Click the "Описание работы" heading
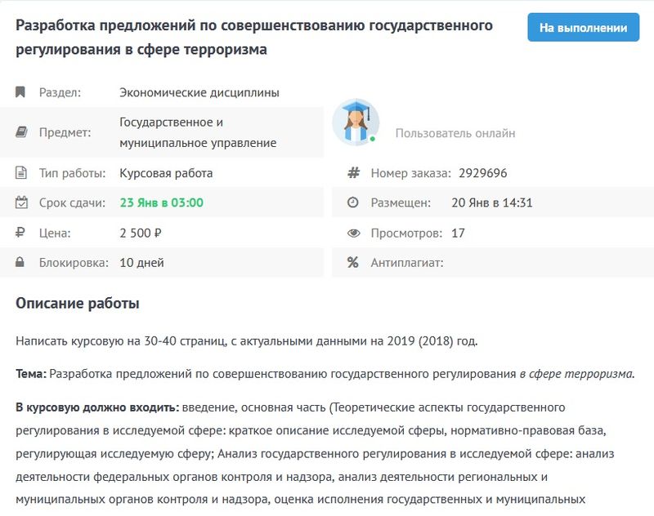 tap(78, 304)
